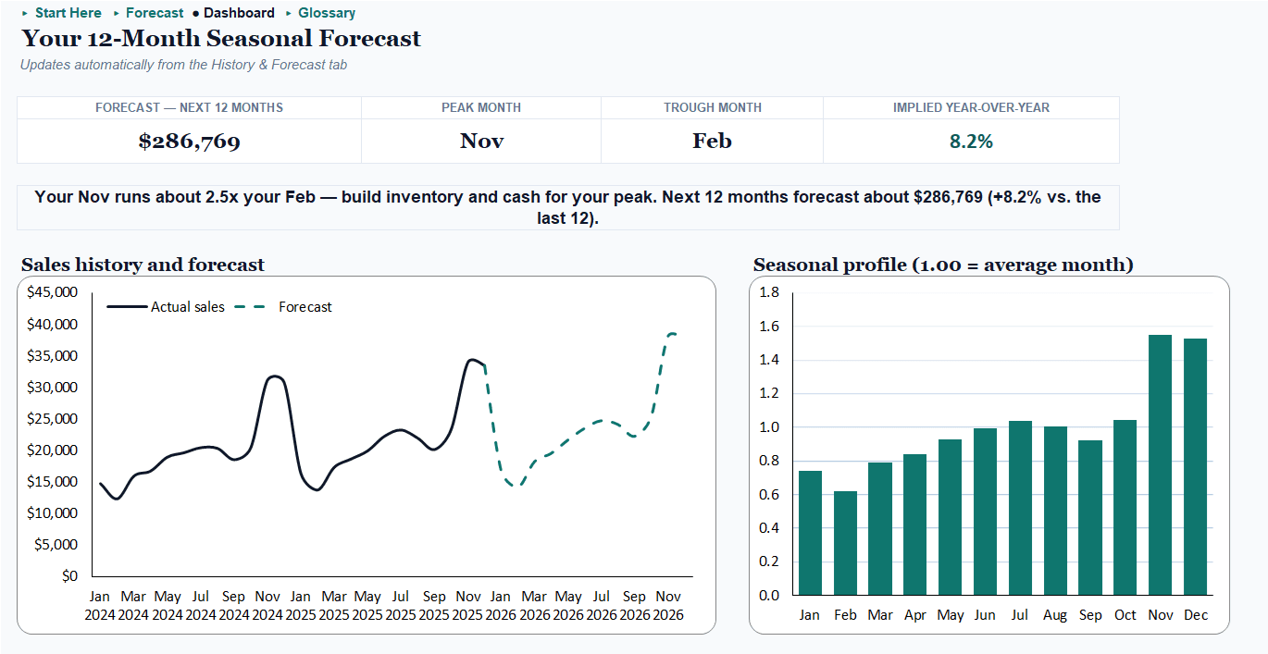Click the 'Nov 2026' x-axis label
Viewport: 1268px width, 654px height.
(668, 606)
